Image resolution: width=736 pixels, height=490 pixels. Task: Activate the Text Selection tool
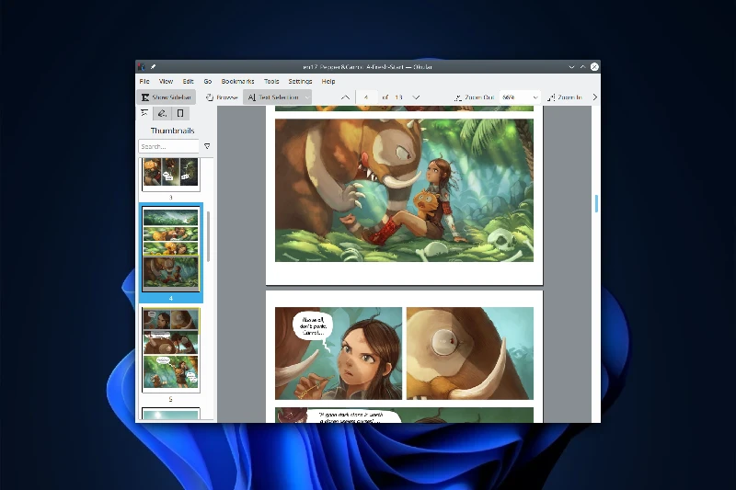pyautogui.click(x=272, y=97)
